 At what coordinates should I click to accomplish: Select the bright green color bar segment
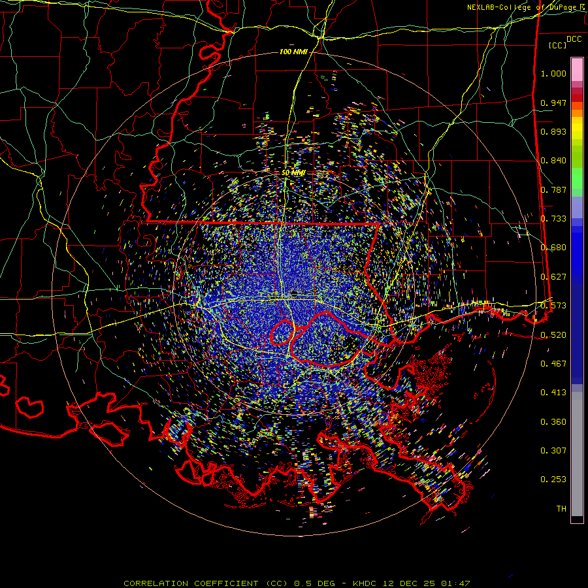[577, 178]
